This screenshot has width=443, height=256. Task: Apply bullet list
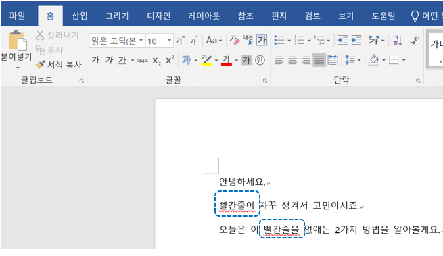pos(279,40)
